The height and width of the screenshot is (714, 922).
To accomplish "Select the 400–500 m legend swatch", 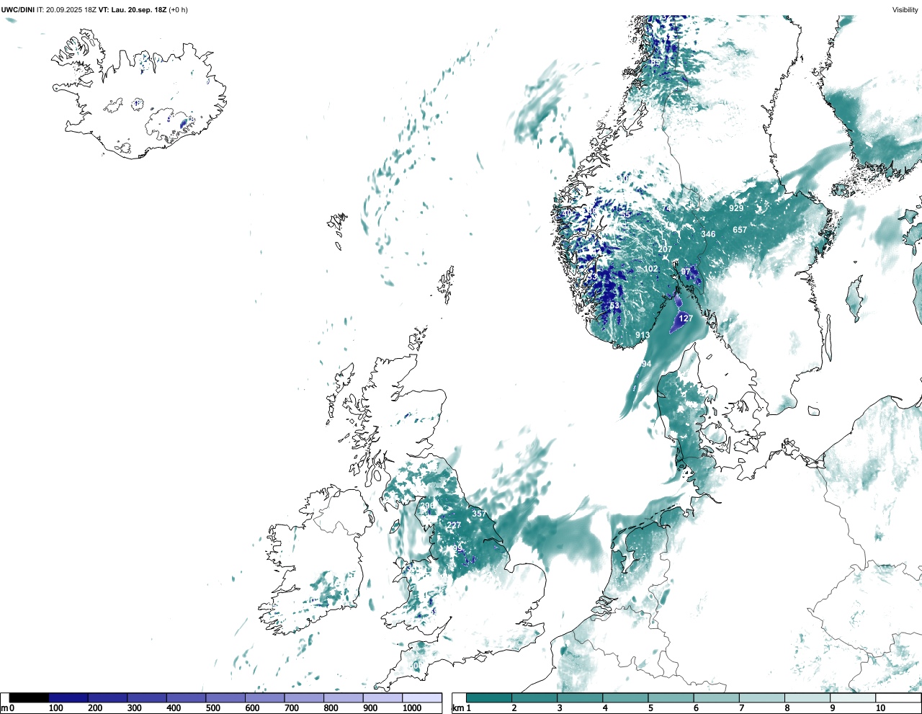I will pos(186,698).
